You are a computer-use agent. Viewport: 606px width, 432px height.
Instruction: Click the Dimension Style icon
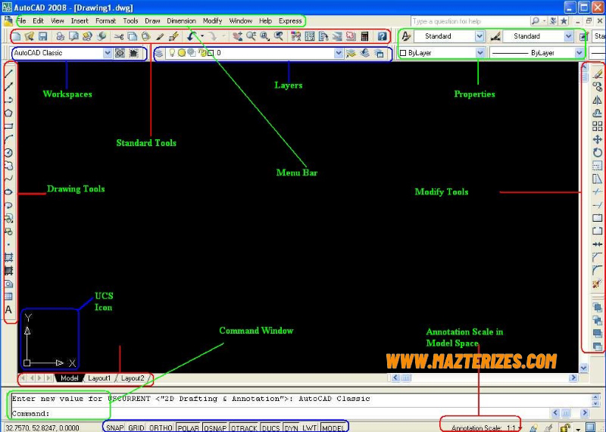495,36
